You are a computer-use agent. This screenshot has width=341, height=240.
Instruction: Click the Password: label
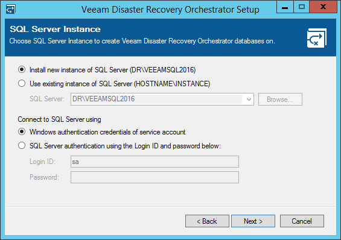[x=45, y=177]
